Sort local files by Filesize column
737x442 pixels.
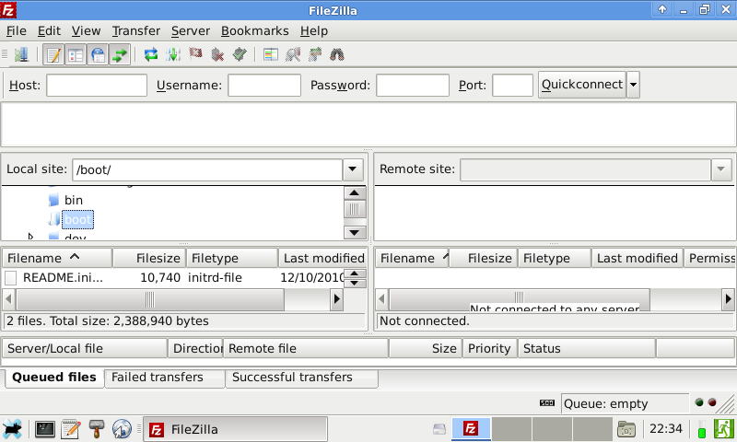pos(148,258)
